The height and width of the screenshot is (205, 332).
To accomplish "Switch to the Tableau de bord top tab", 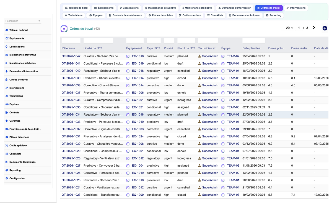I will 76,8.
